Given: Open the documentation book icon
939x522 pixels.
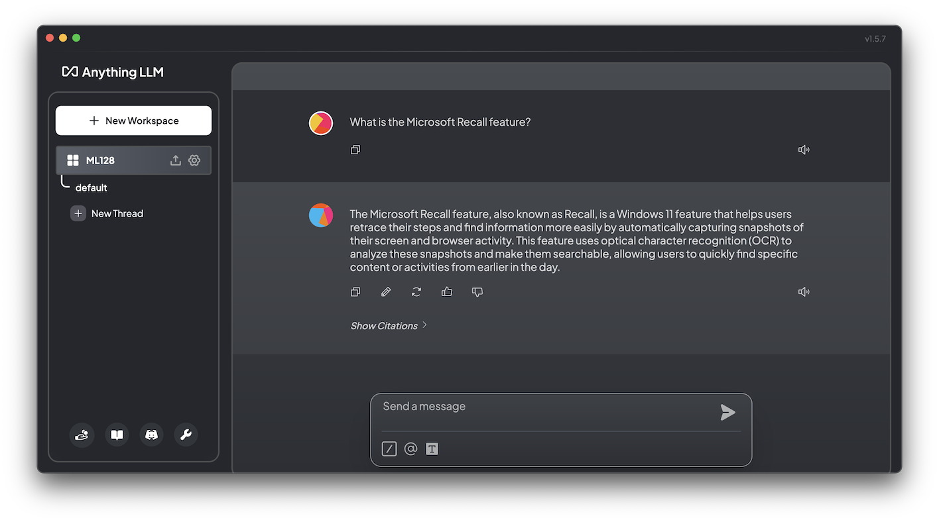Looking at the screenshot, I should (x=117, y=435).
